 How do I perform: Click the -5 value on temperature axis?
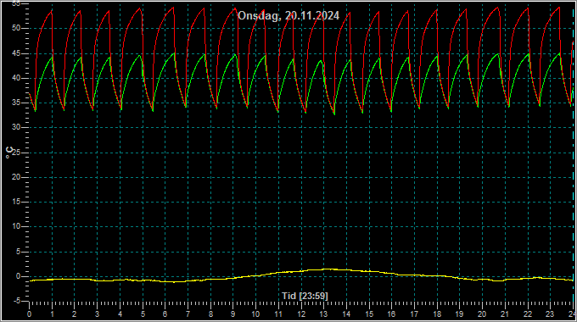click(17, 302)
